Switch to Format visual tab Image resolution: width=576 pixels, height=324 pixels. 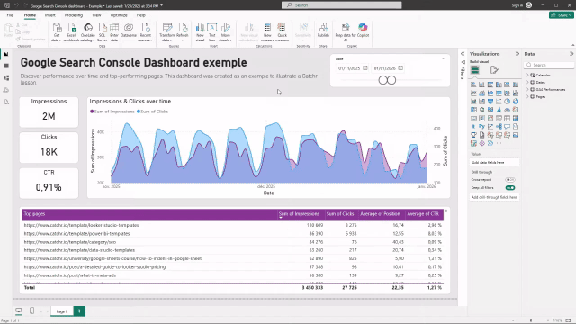click(x=494, y=70)
